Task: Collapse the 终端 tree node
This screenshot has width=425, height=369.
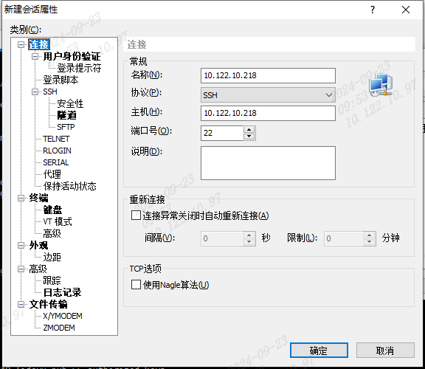Action: click(21, 199)
